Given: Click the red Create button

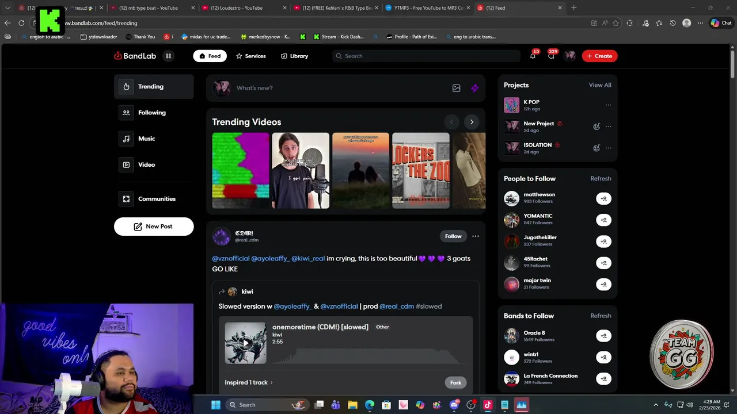Looking at the screenshot, I should tap(599, 56).
